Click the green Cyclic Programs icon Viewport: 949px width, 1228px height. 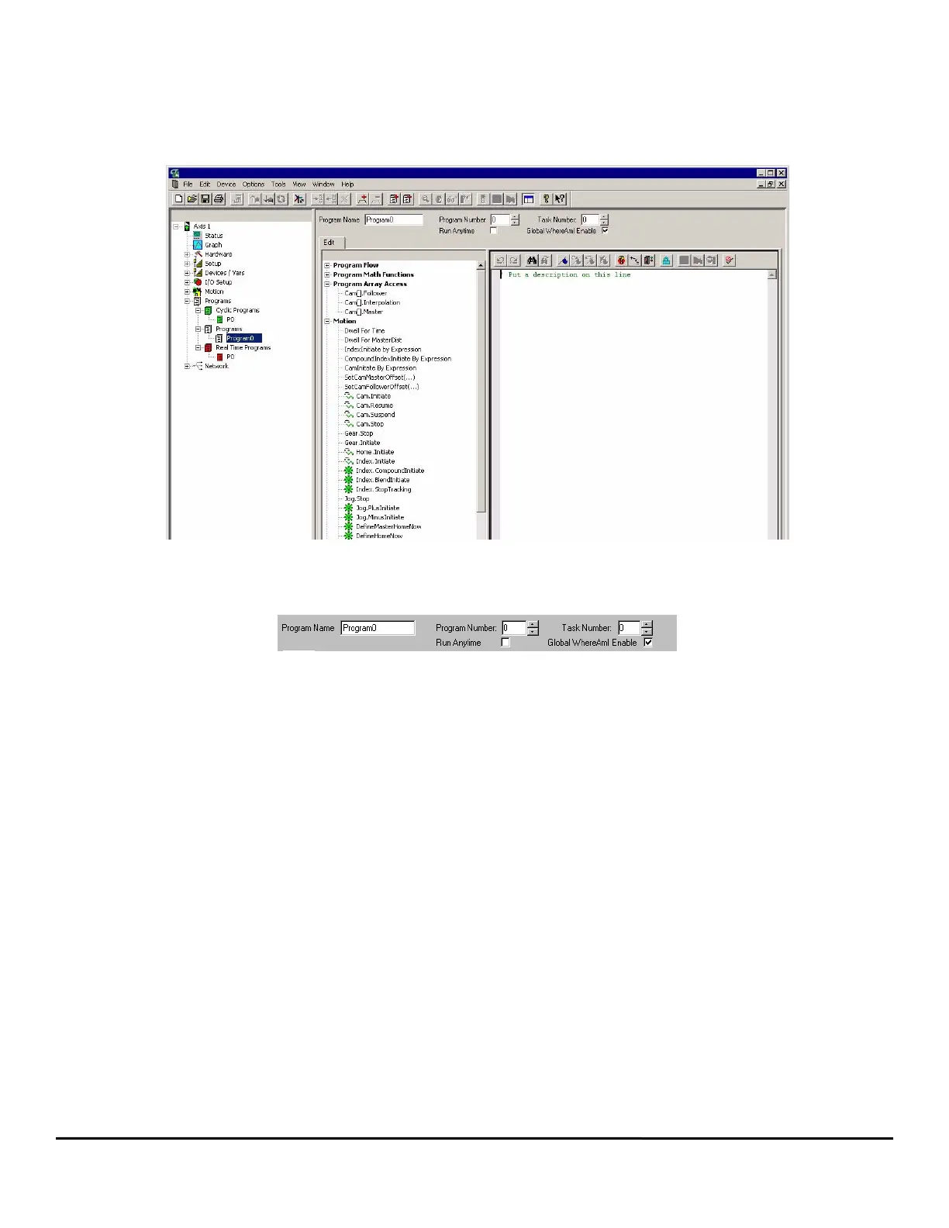209,310
